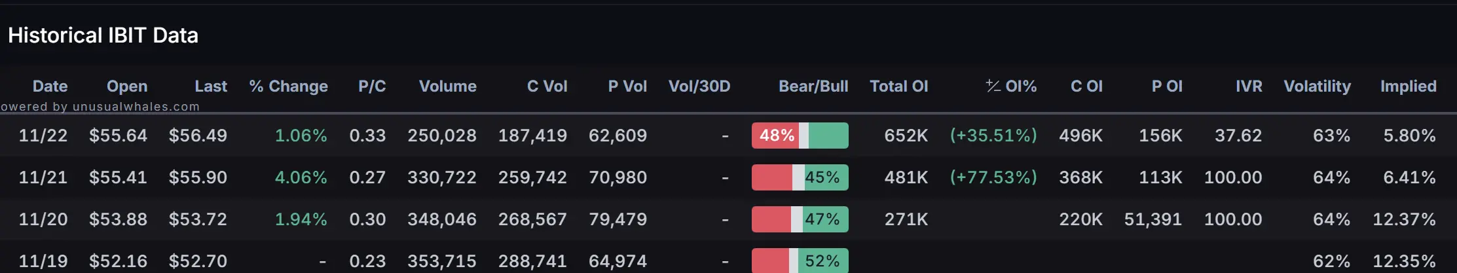Click the IVR column header
1457x273 pixels.
pos(1248,86)
